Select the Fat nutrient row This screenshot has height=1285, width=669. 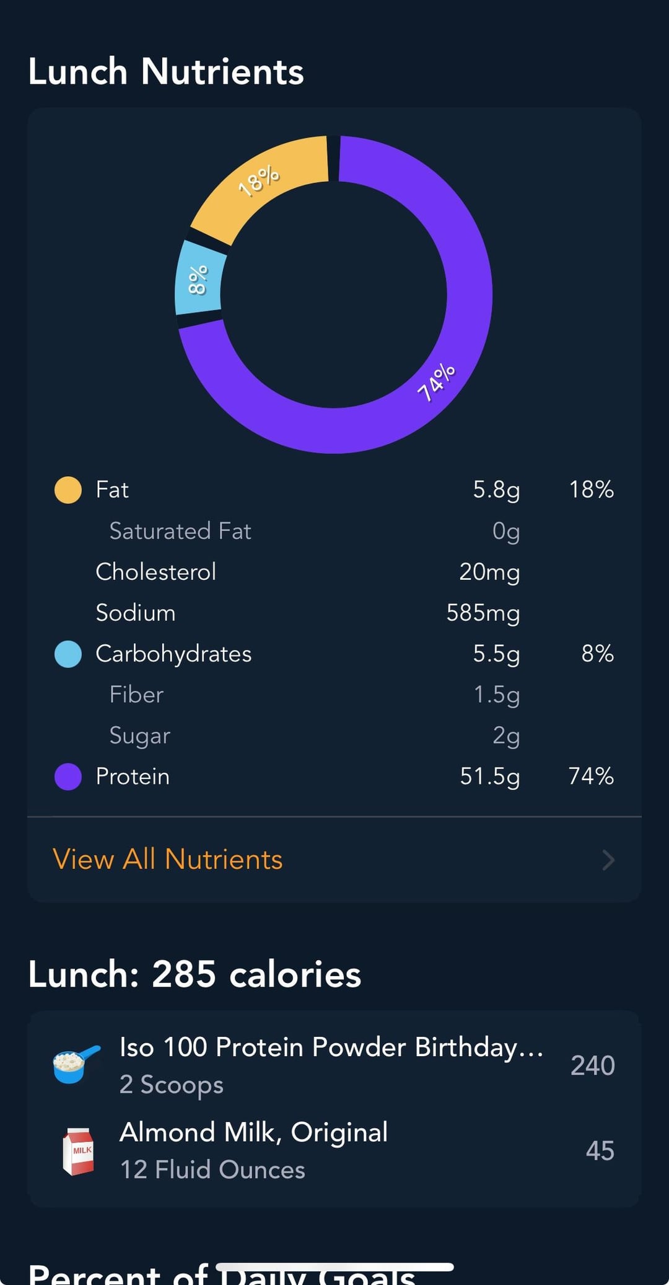[334, 490]
